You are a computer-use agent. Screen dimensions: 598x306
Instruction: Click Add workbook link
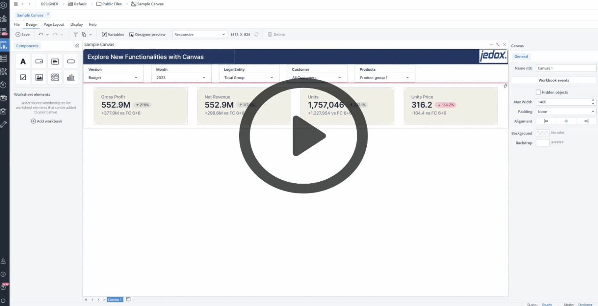[x=47, y=121]
